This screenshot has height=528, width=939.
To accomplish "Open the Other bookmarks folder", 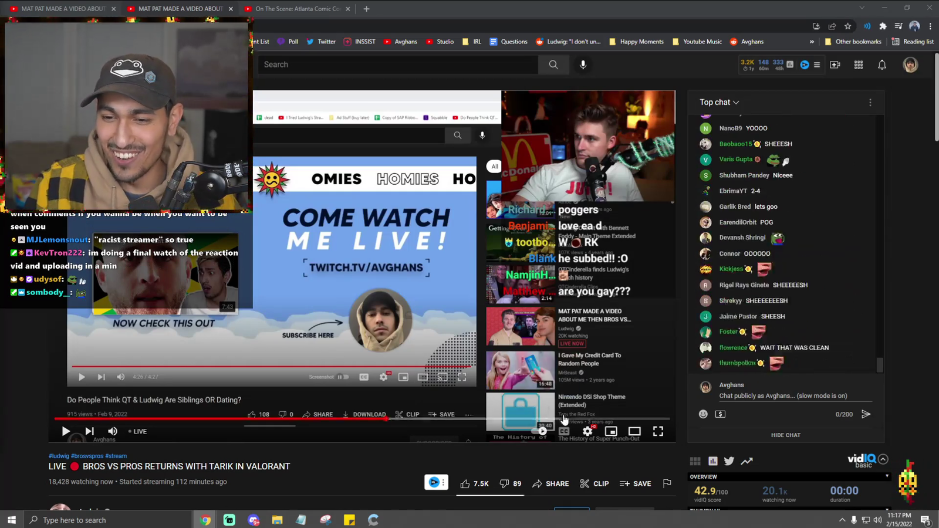I will tap(853, 42).
